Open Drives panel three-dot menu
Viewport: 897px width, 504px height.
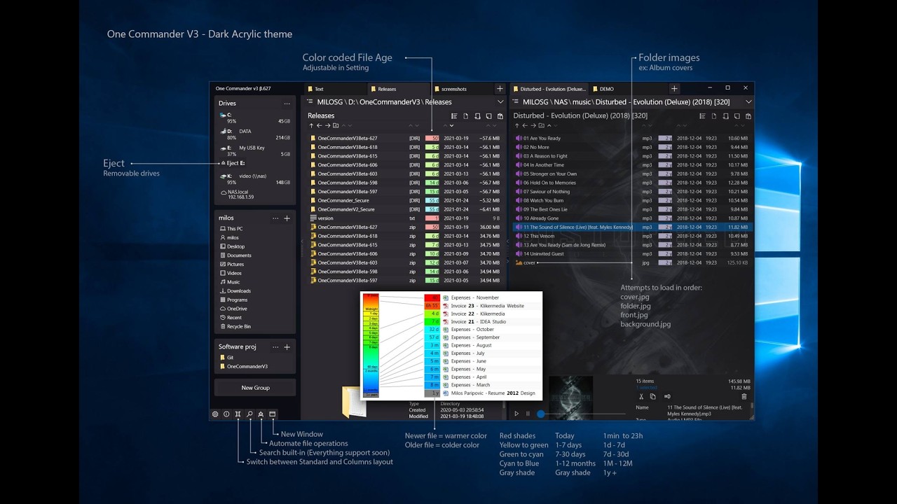(287, 104)
